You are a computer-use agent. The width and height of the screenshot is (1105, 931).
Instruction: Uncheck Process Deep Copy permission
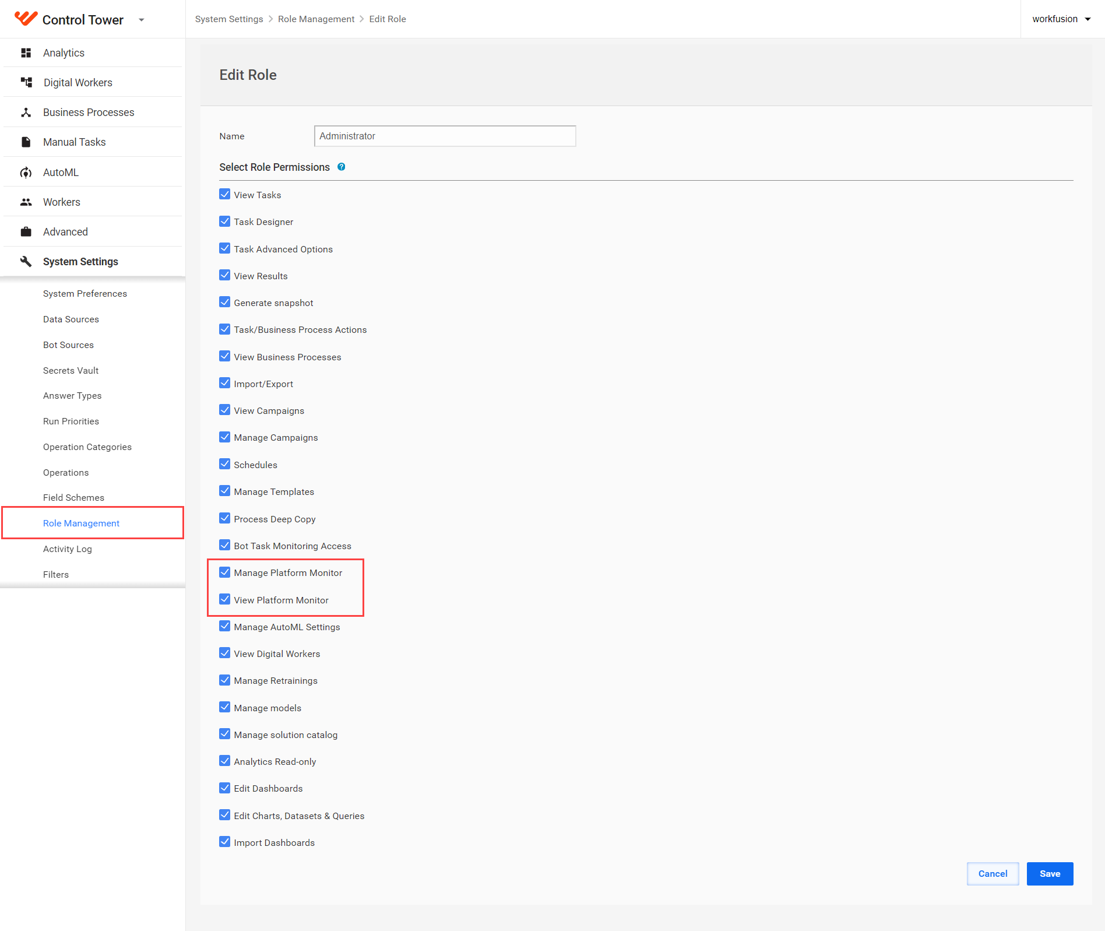click(225, 518)
